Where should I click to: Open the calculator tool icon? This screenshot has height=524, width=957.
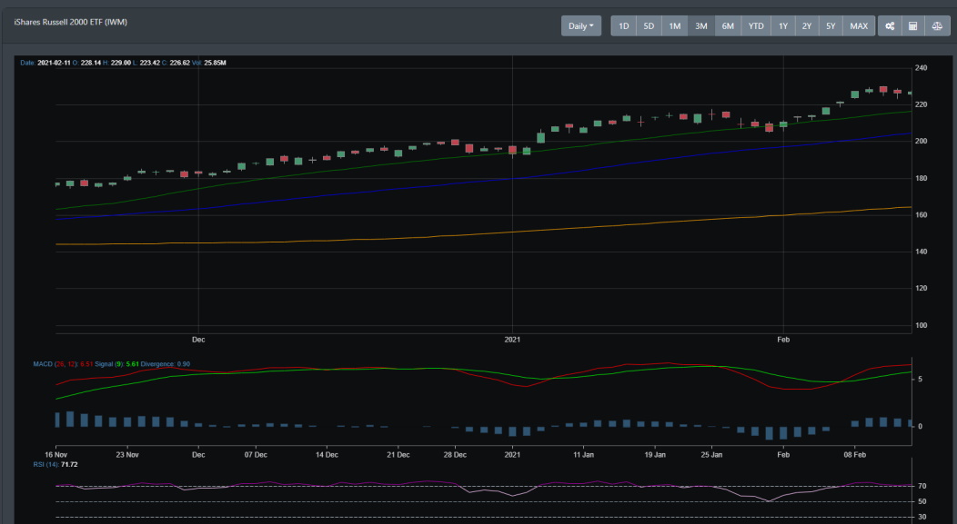(913, 26)
